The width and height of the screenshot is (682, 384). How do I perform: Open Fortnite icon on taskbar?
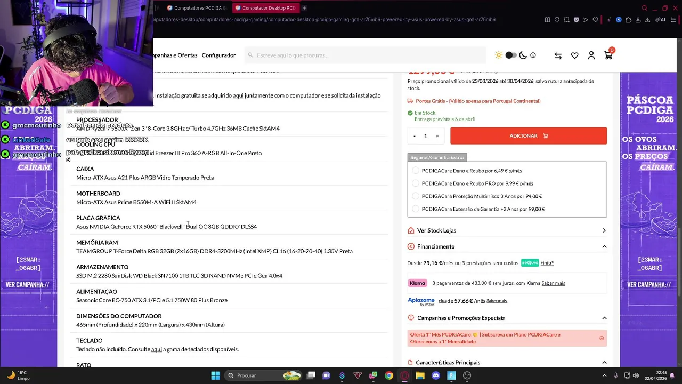point(451,375)
